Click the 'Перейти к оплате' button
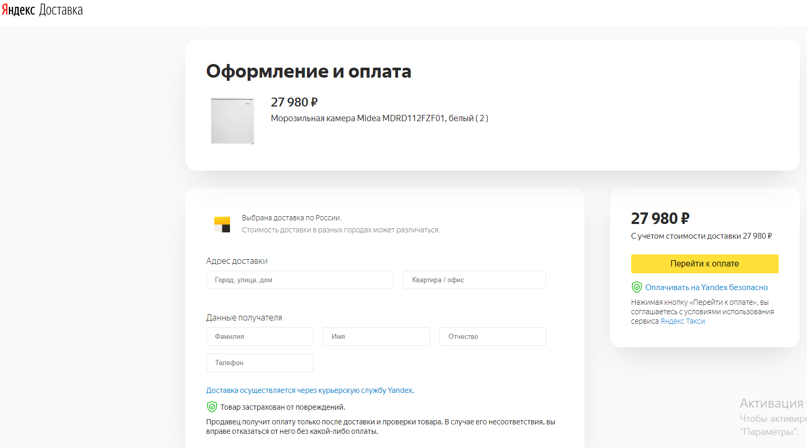The height and width of the screenshot is (448, 807). tap(705, 264)
